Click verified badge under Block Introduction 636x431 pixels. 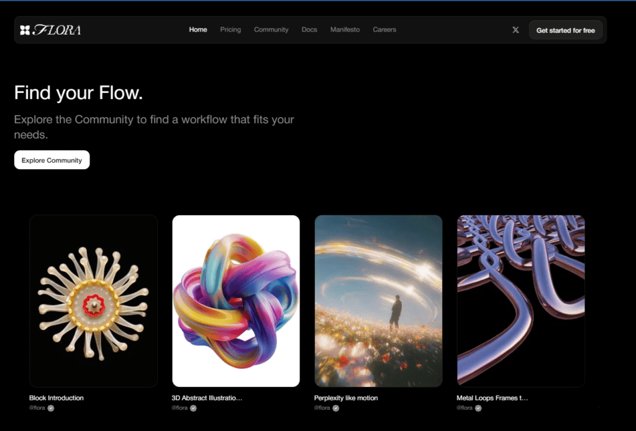coord(51,408)
